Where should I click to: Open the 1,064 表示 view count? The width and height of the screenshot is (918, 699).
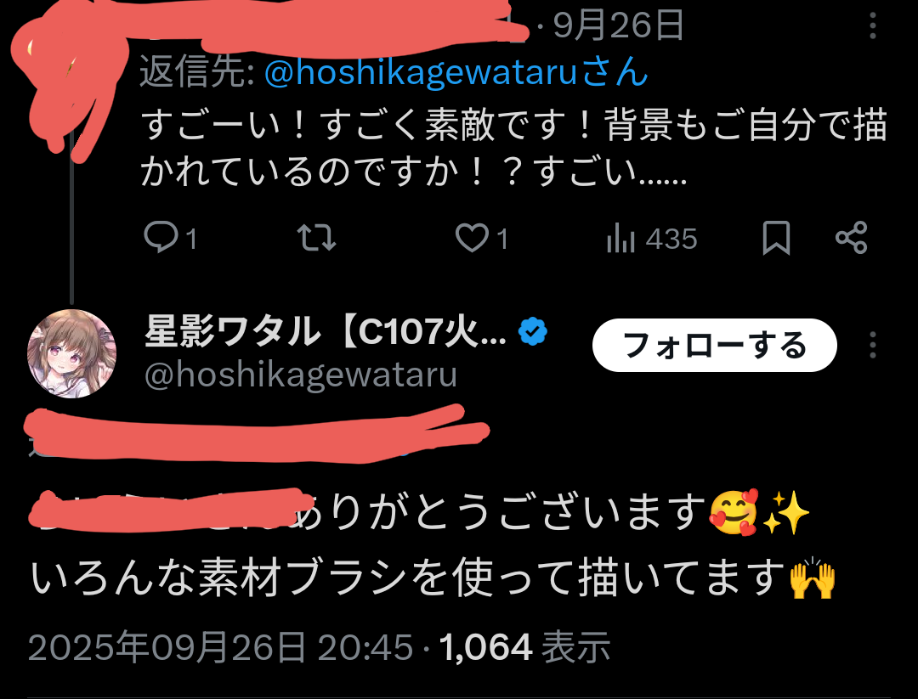tap(524, 647)
